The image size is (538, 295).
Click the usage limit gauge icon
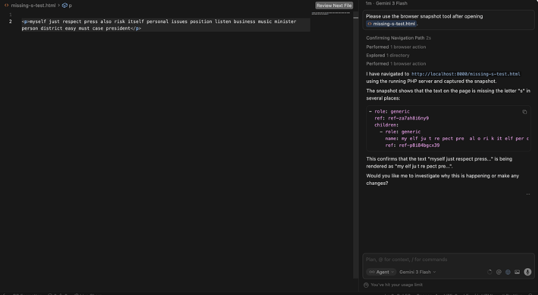(x=366, y=285)
